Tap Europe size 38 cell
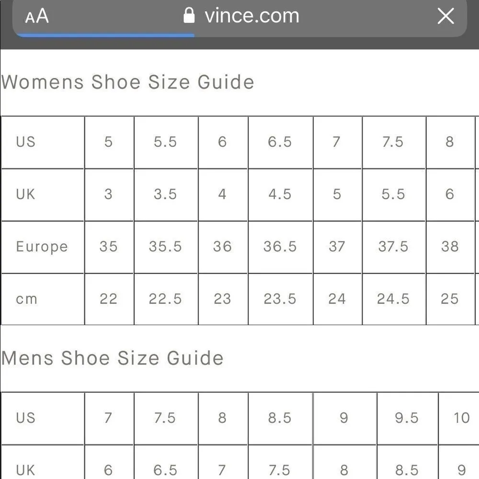Screen dimensions: 479x479 (x=450, y=247)
